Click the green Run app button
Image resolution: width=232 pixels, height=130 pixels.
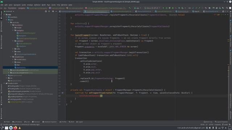(x=163, y=8)
